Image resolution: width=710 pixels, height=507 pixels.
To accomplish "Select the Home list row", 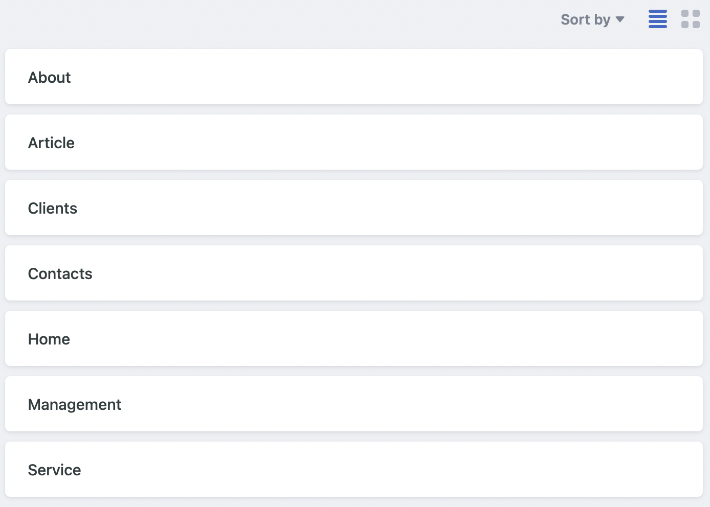I will tap(354, 338).
